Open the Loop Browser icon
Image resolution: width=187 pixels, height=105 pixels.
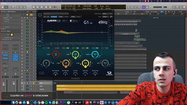181,7
